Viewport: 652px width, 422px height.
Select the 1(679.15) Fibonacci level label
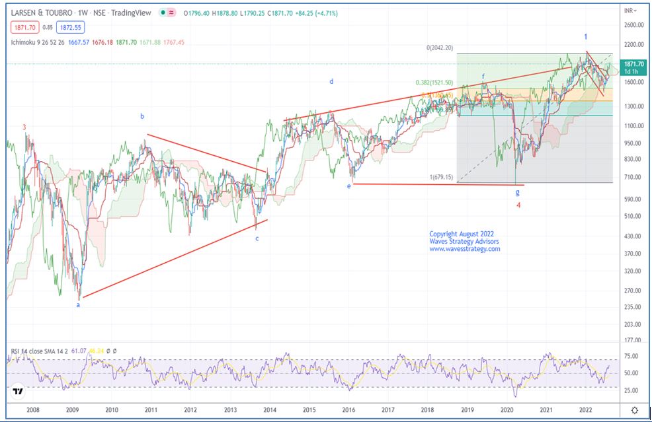(441, 177)
